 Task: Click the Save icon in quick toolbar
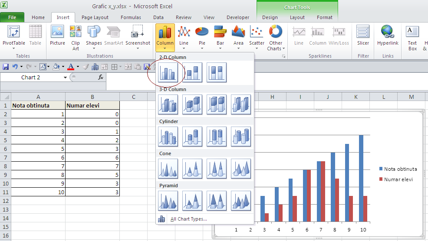[6, 66]
